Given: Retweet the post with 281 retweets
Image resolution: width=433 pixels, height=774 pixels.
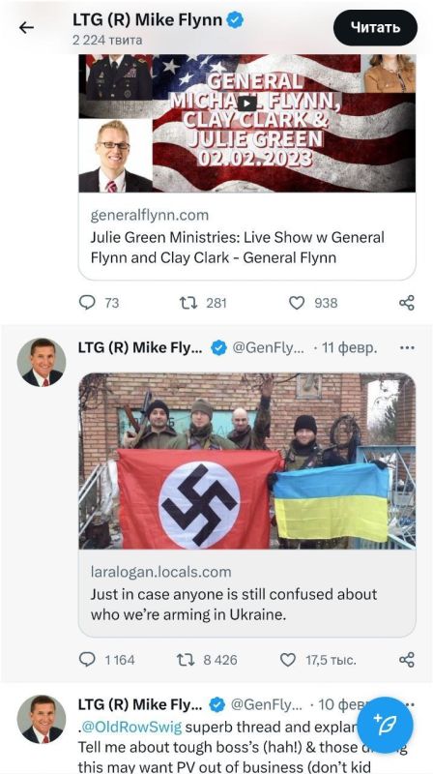Looking at the screenshot, I should click(x=188, y=302).
